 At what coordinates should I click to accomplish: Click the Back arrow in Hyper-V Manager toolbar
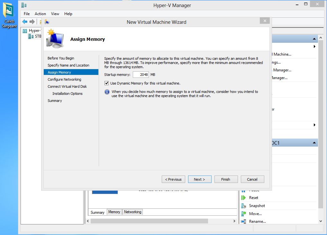pos(25,22)
